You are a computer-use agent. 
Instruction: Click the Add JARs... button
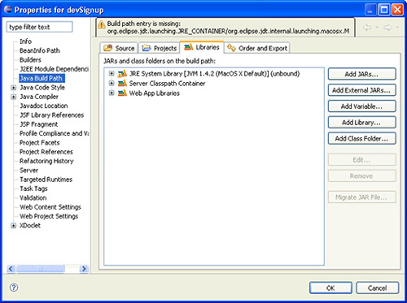(x=361, y=74)
